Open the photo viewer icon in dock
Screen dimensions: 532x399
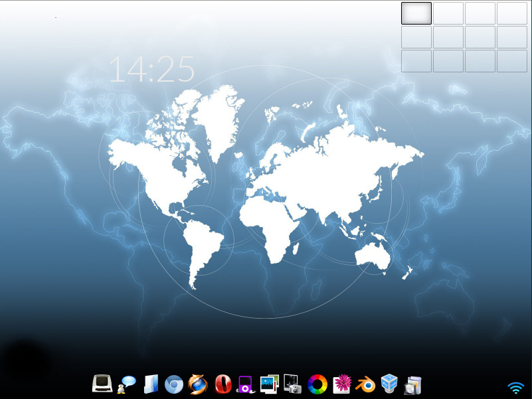click(270, 384)
